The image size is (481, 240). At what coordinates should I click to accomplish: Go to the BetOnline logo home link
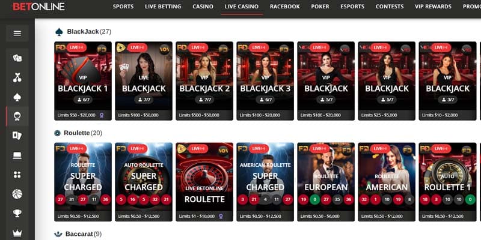[x=38, y=7]
